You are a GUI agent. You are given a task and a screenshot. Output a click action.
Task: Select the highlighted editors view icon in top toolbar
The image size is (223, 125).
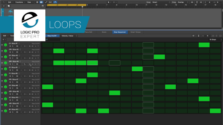coord(41,2)
